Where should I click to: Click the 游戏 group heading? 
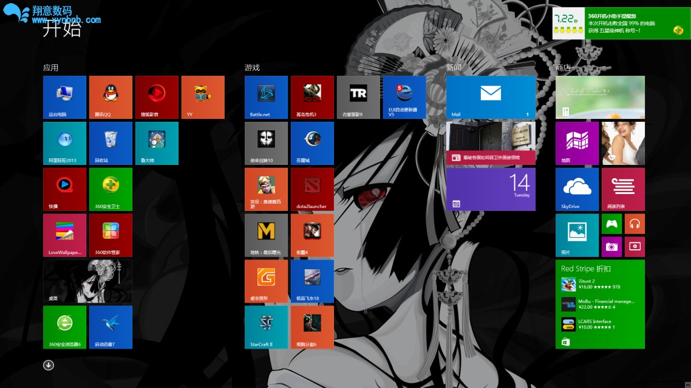(x=252, y=67)
